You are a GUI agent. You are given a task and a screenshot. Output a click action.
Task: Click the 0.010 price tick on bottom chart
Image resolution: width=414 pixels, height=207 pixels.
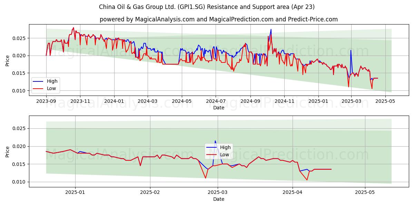(20, 182)
